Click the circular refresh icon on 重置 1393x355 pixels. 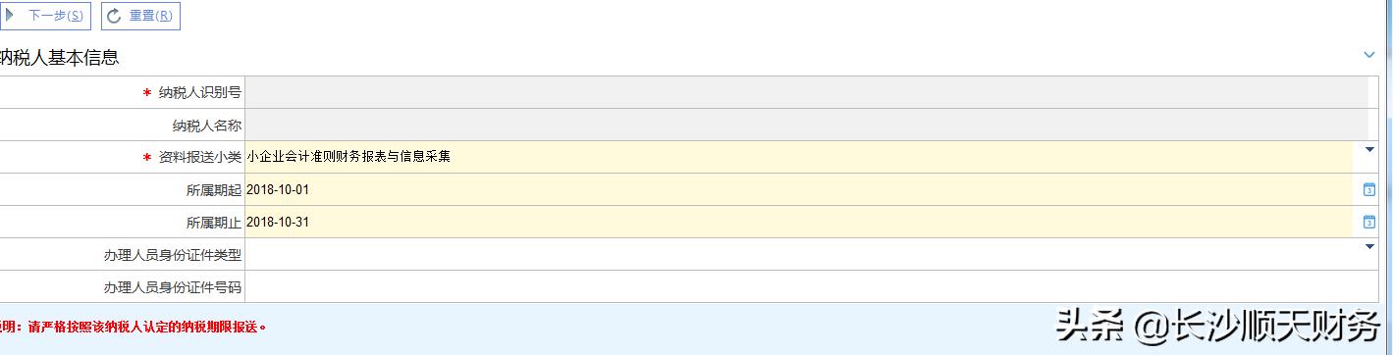tap(114, 17)
